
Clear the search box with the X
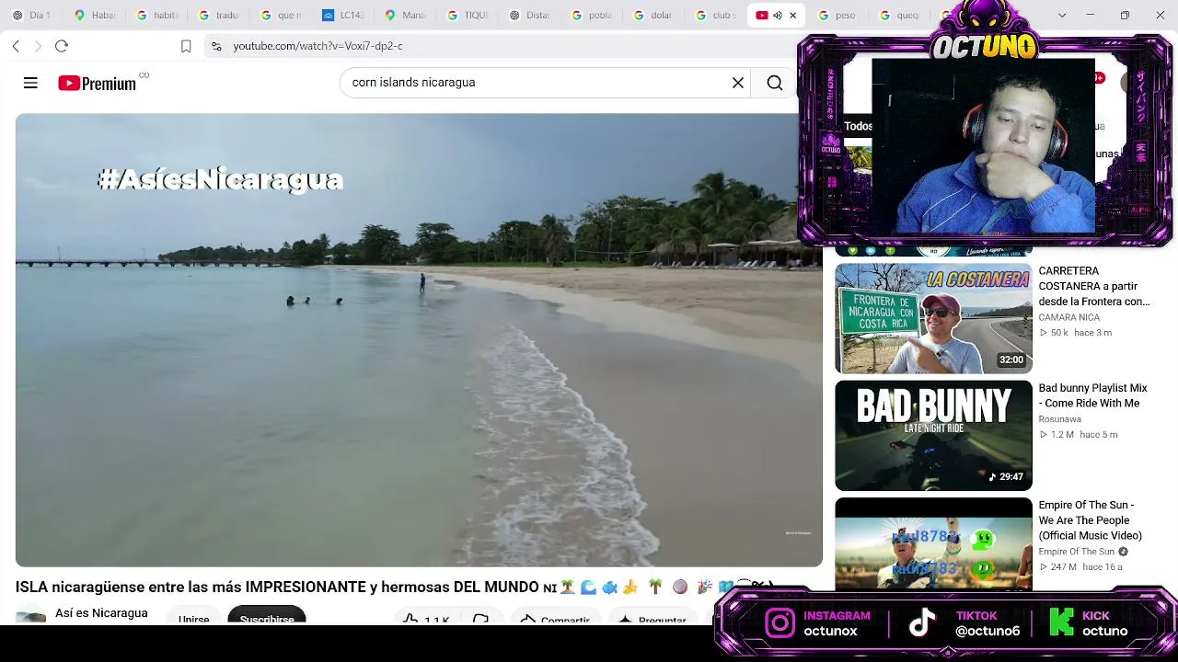pos(738,83)
